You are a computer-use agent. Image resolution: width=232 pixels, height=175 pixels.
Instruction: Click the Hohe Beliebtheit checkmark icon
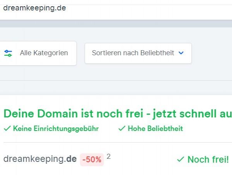(122, 128)
